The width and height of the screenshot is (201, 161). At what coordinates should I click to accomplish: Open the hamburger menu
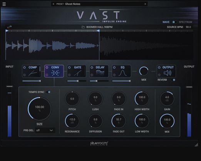tap(4, 4)
